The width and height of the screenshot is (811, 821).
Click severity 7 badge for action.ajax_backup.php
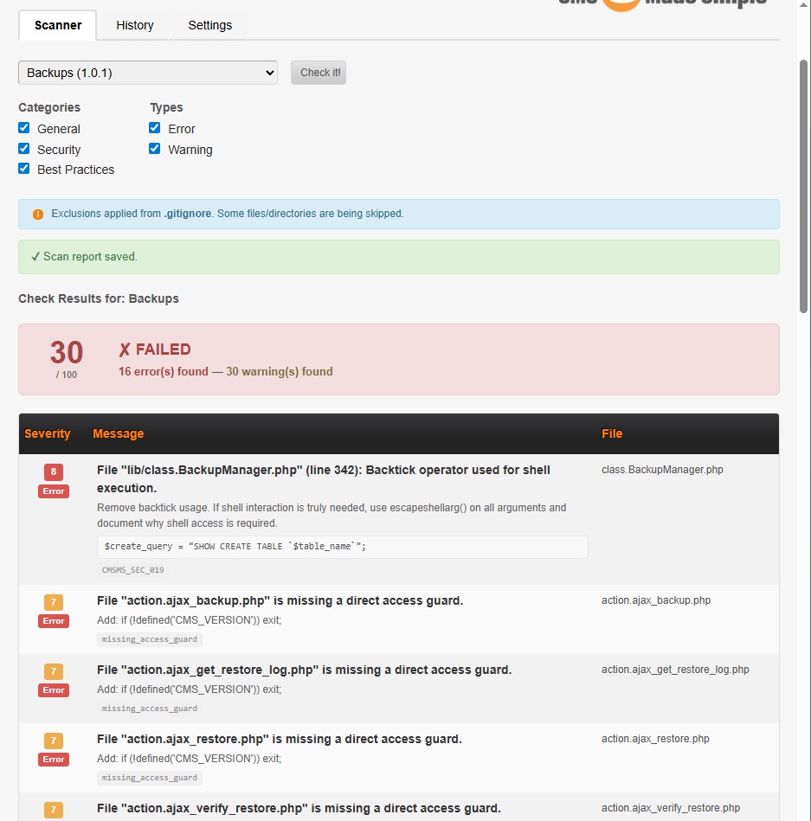54,602
